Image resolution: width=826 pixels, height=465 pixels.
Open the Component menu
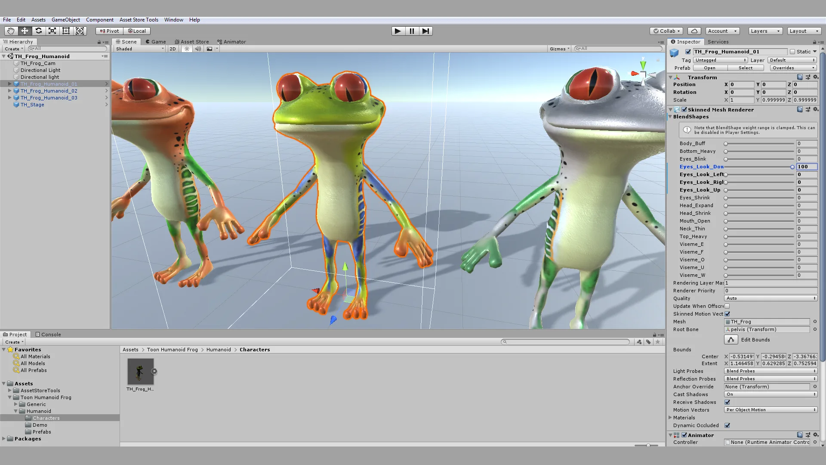(x=99, y=20)
